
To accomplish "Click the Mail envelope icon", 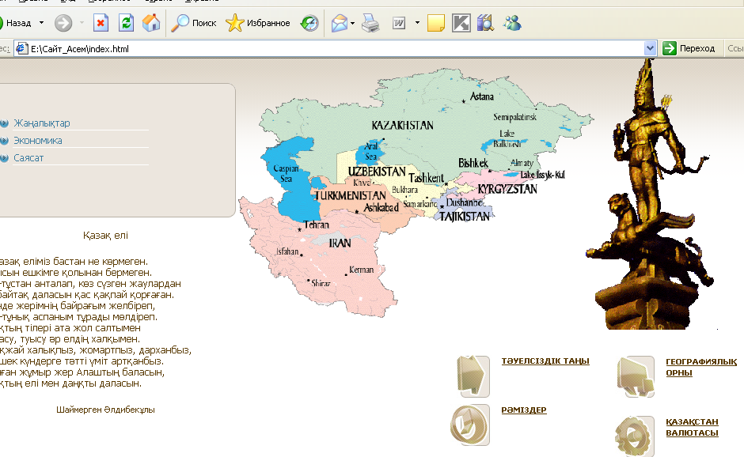I will [340, 23].
